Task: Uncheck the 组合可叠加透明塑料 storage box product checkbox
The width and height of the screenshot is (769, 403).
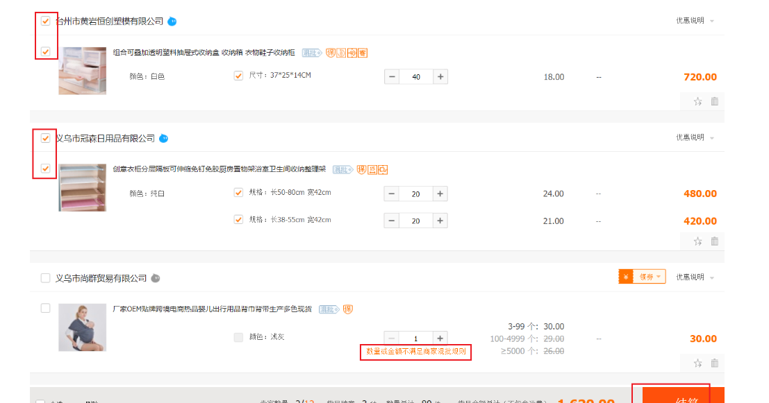Action: coord(46,51)
